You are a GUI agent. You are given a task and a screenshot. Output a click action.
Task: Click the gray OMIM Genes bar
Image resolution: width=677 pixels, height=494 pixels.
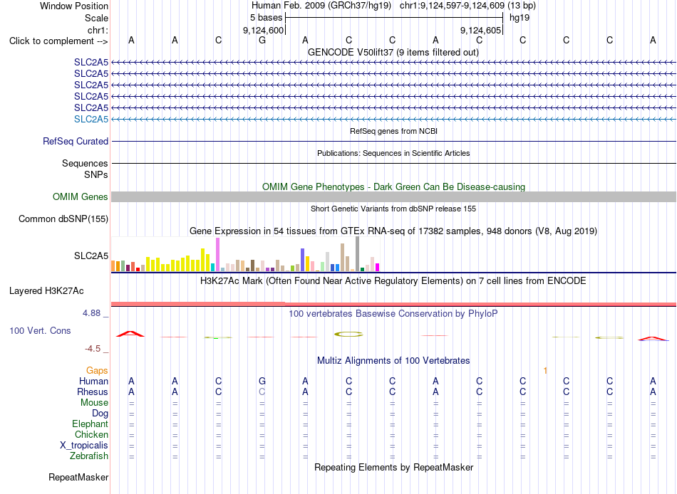point(393,196)
